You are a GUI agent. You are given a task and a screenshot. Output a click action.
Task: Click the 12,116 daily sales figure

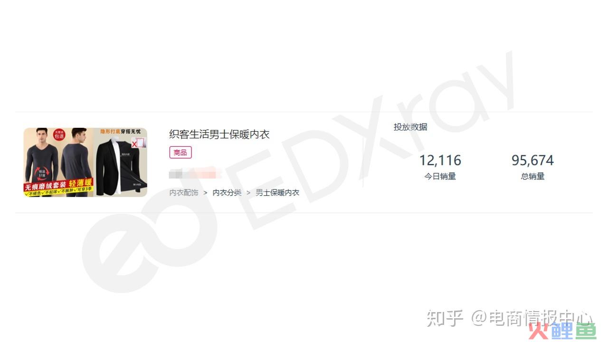[x=440, y=160]
